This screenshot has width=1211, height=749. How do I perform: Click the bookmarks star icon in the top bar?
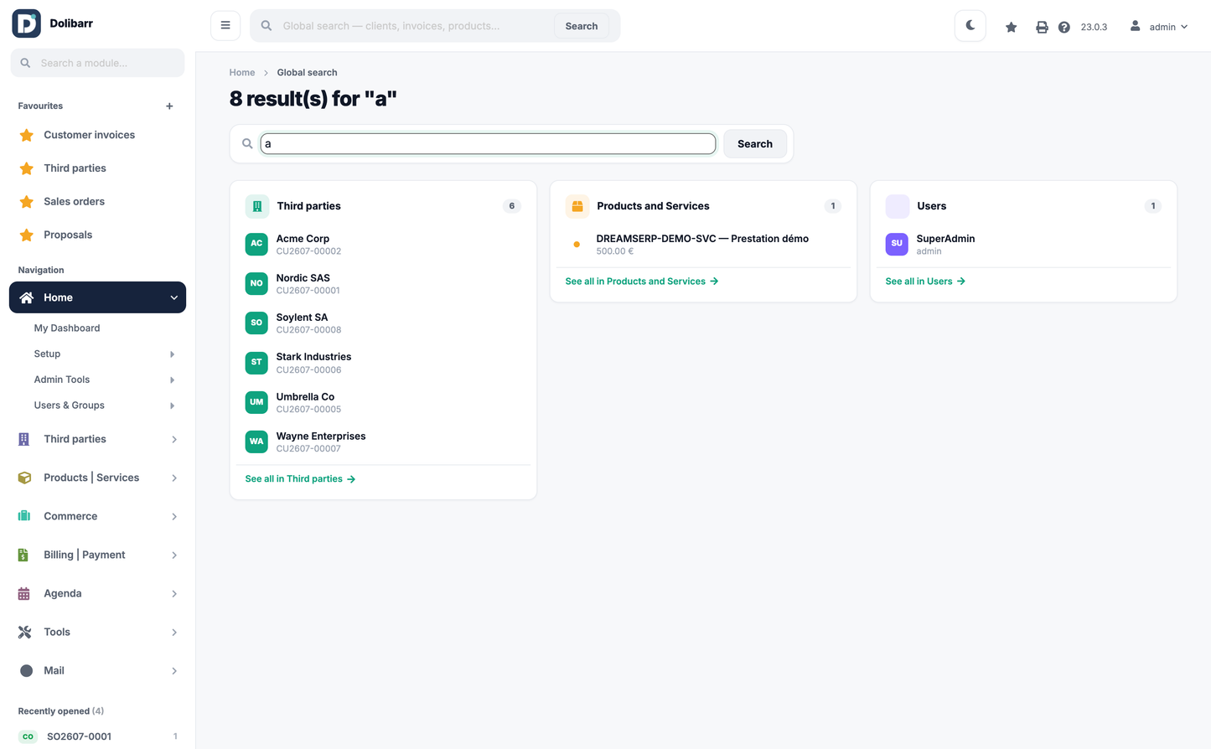pos(1011,27)
